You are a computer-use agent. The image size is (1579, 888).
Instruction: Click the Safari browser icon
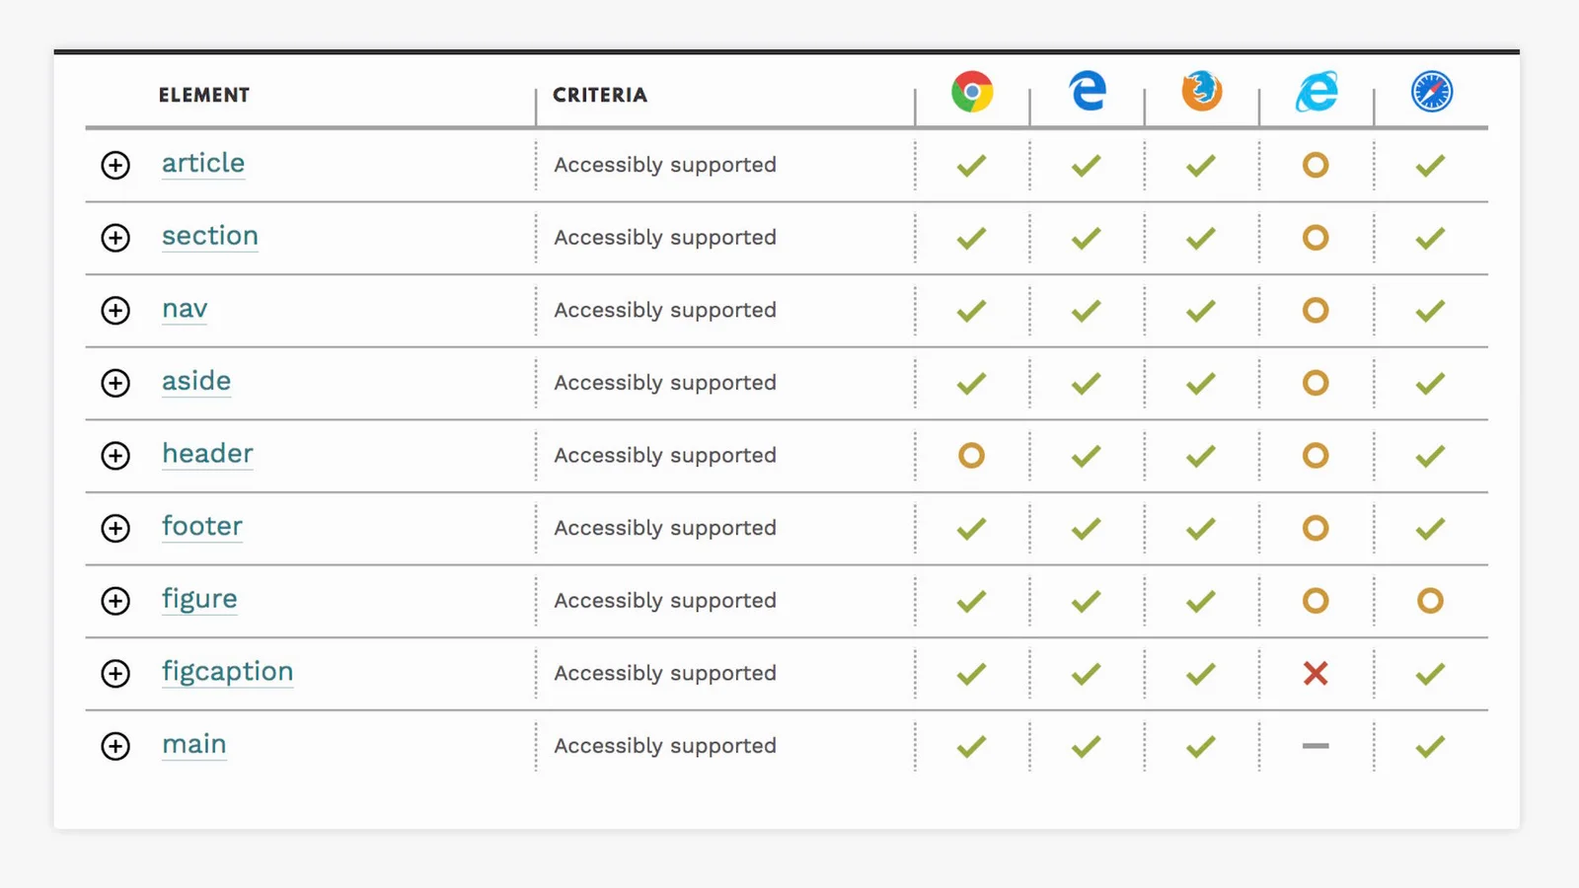tap(1431, 92)
